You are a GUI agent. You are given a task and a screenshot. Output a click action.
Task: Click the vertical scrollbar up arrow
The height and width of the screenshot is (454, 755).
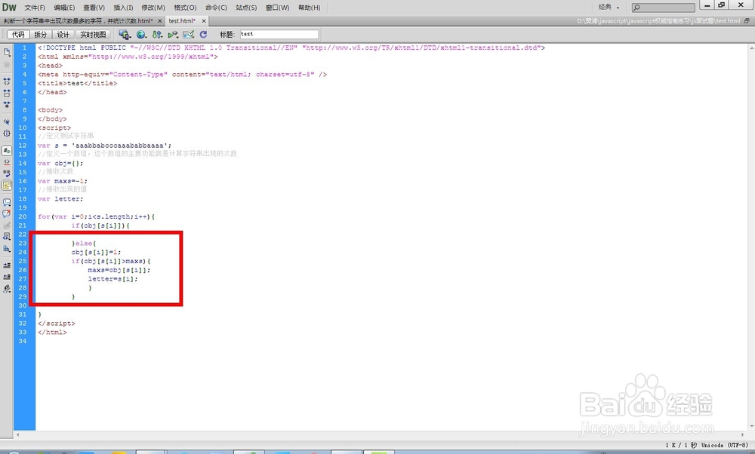(751, 48)
